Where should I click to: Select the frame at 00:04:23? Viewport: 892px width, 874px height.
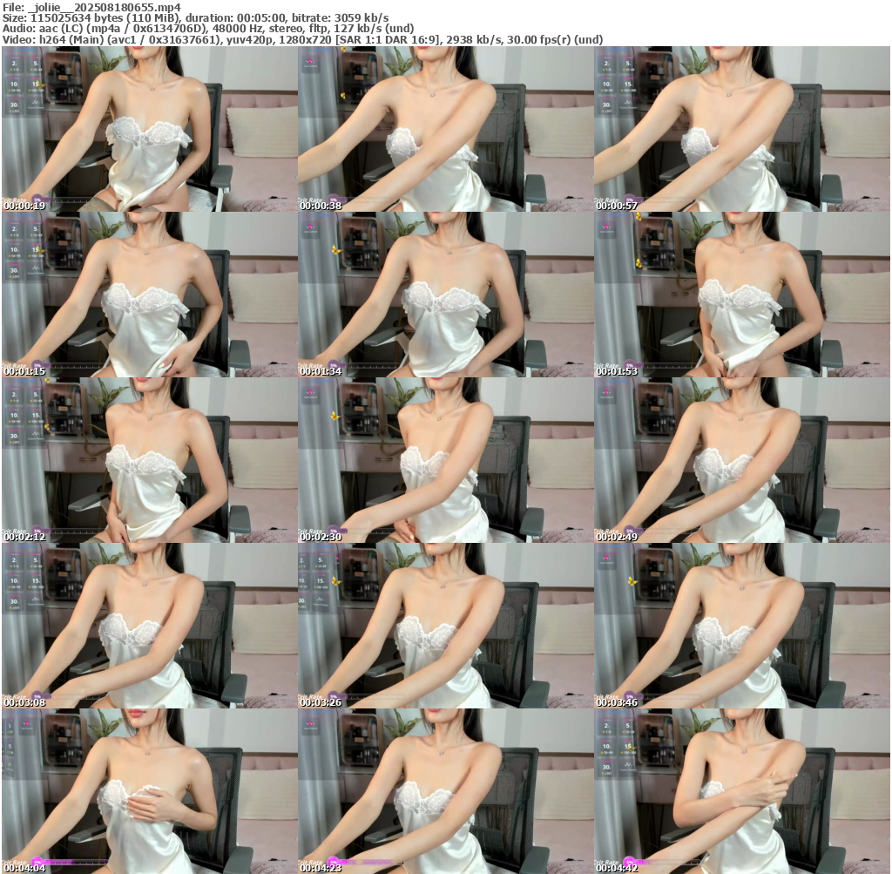[445, 791]
